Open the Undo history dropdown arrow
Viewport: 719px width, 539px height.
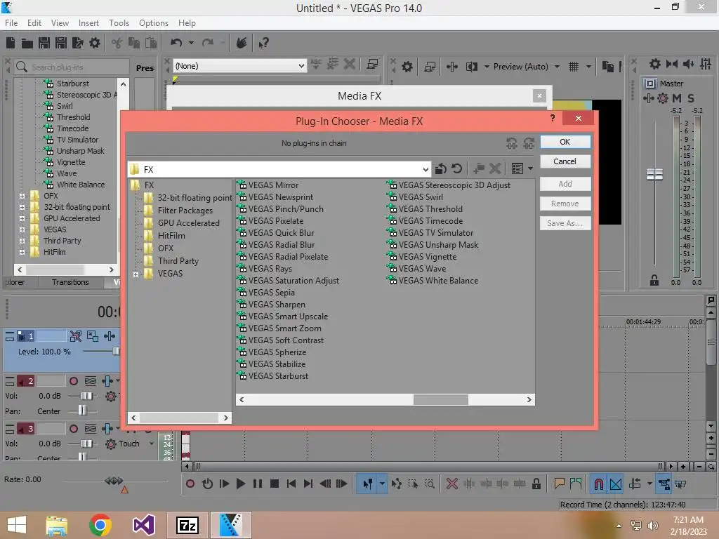point(191,43)
